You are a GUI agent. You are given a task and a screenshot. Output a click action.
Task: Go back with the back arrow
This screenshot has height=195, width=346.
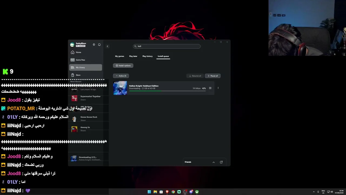point(107,46)
